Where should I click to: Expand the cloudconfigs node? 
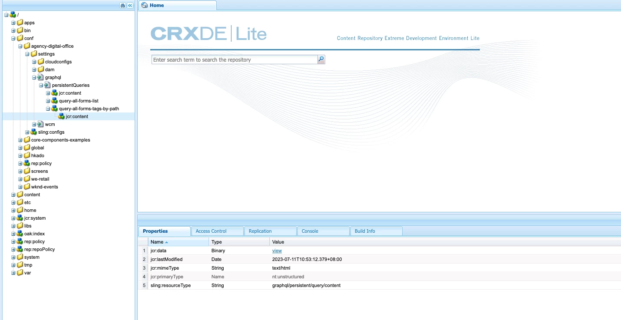coord(34,62)
